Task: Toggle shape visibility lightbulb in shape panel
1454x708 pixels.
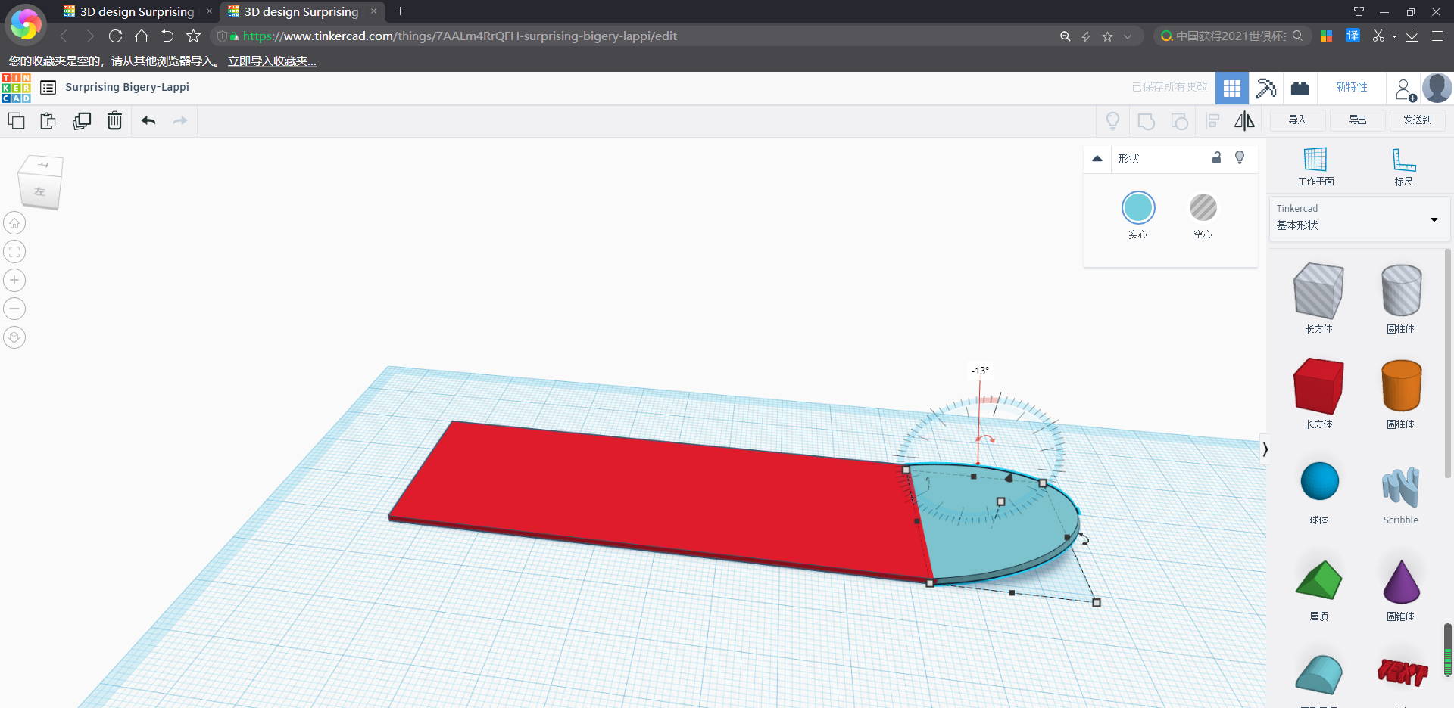Action: [1240, 157]
